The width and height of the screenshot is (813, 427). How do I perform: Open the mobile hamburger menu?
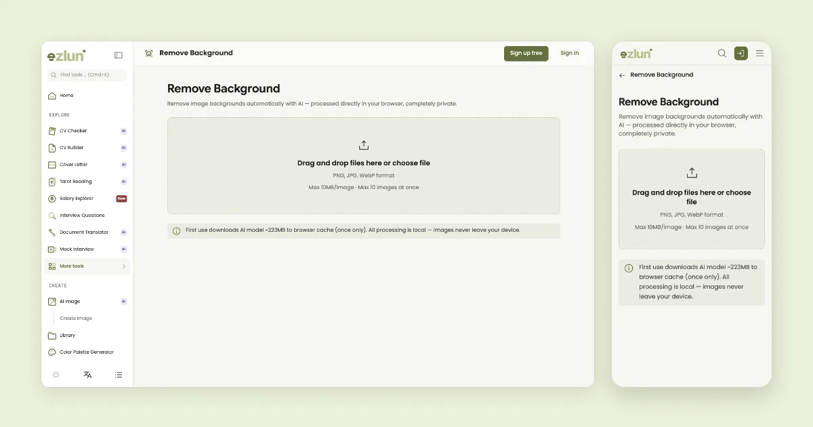[x=760, y=54]
